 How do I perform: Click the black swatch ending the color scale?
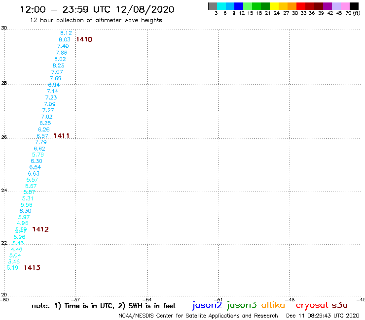tap(354, 6)
